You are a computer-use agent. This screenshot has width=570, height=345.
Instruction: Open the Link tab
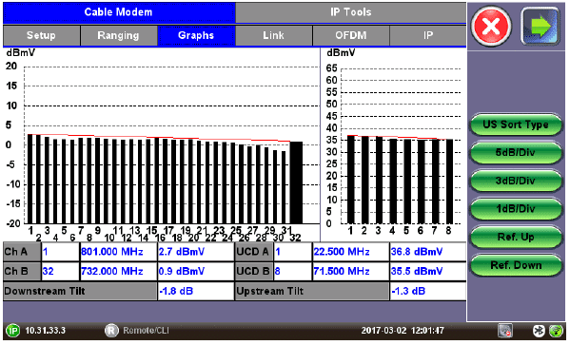(274, 35)
